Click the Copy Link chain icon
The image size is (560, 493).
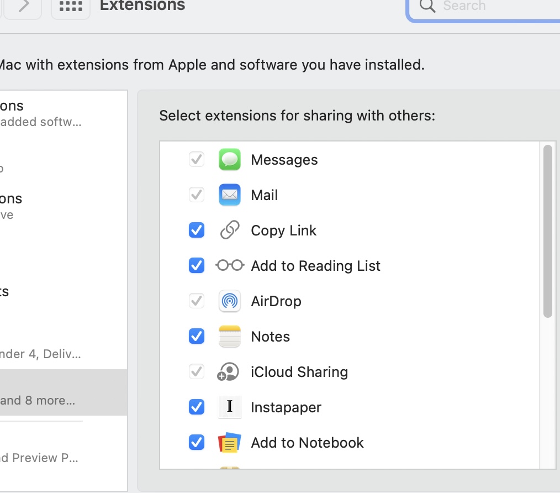coord(229,230)
